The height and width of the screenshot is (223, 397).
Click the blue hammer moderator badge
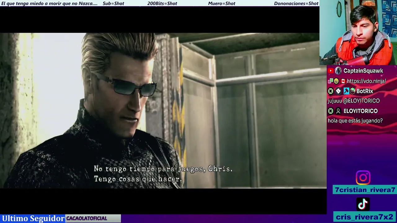click(x=346, y=91)
